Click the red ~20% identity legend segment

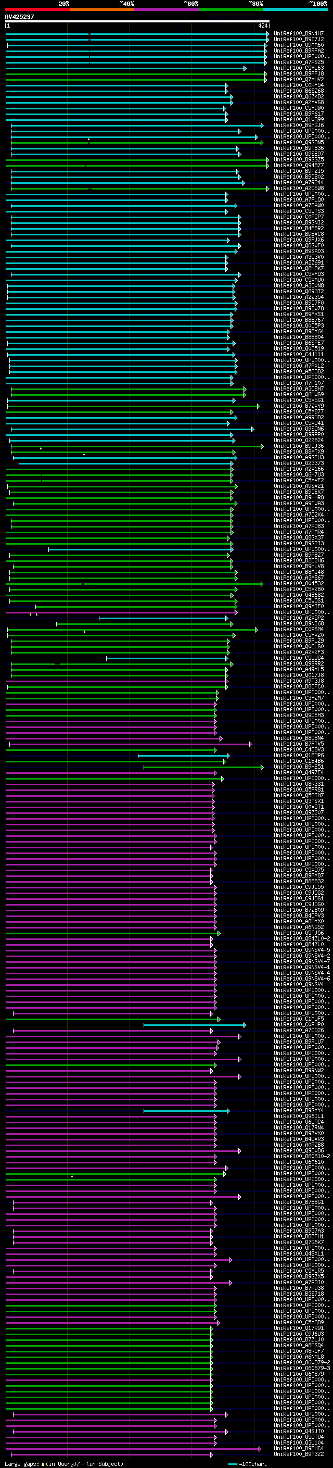[37, 9]
